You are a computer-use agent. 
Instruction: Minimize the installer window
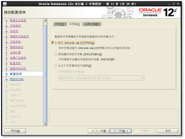click(x=169, y=4)
